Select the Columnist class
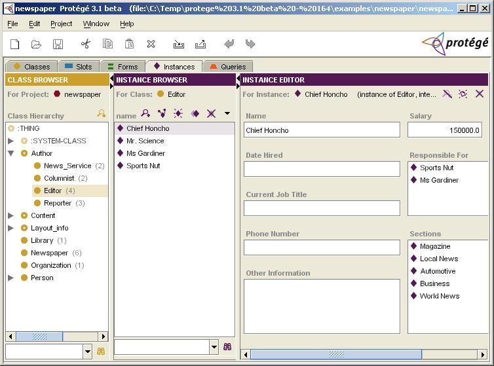494x366 pixels. click(x=60, y=178)
